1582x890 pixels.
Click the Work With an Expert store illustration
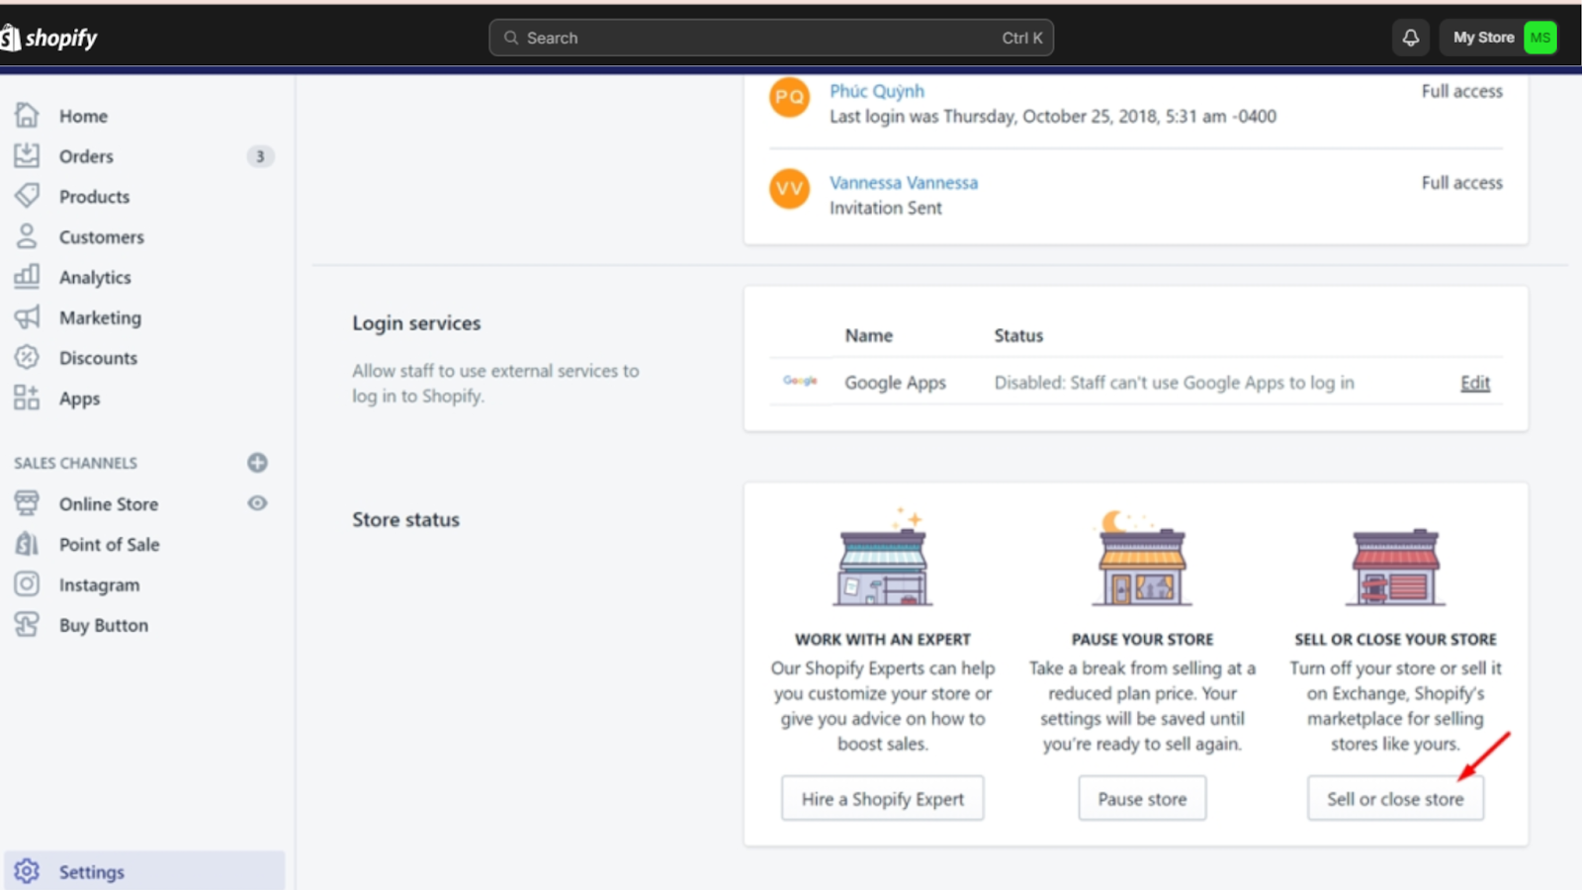pos(883,559)
